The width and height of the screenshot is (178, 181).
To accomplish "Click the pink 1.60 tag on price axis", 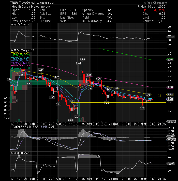I will pos(170,87).
